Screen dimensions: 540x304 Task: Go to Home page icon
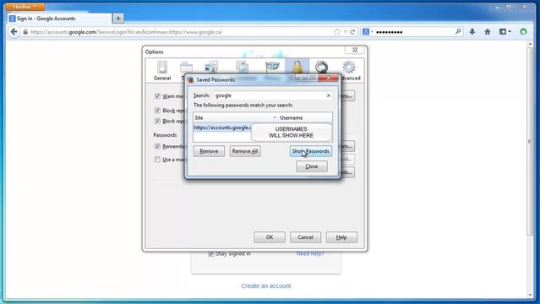pyautogui.click(x=488, y=32)
